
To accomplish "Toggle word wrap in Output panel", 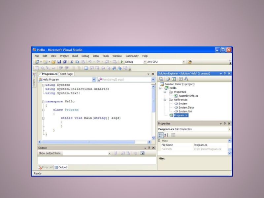I will (142, 153).
